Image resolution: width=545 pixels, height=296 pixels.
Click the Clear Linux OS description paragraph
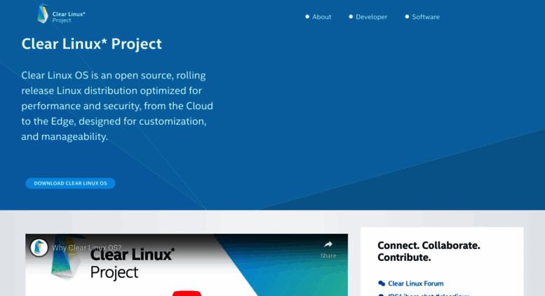point(117,106)
